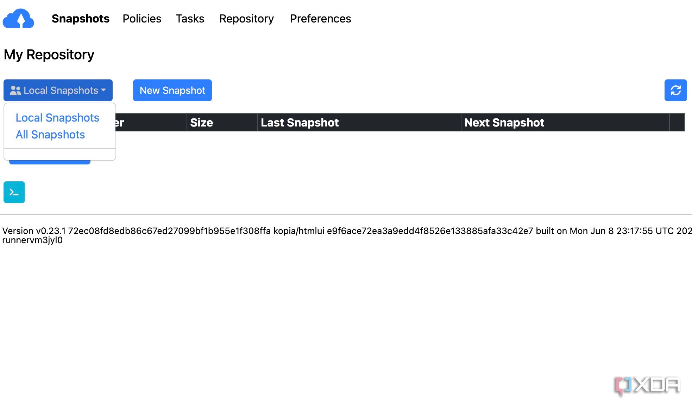Screen dimensions: 692x409
Task: Switch to the Policies tab
Action: (x=142, y=19)
